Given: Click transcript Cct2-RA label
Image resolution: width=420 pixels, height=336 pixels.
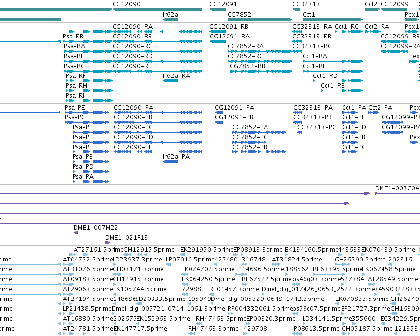Looking at the screenshot, I should point(377,27).
